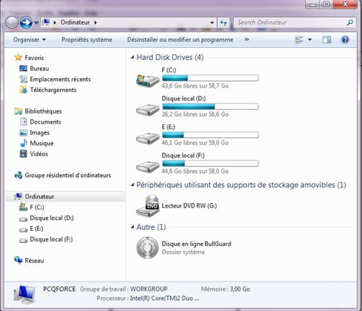Viewport: 362px width, 311px height.
Task: Click the Disque local (D:) usage bar
Action: 210,106
